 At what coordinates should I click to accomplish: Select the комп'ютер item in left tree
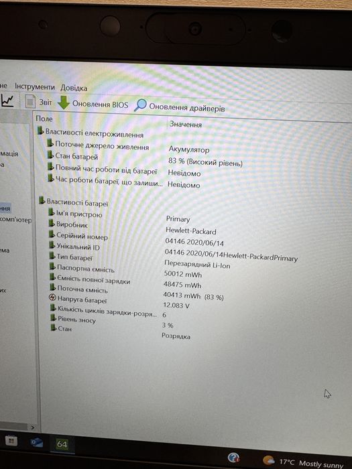[15, 220]
